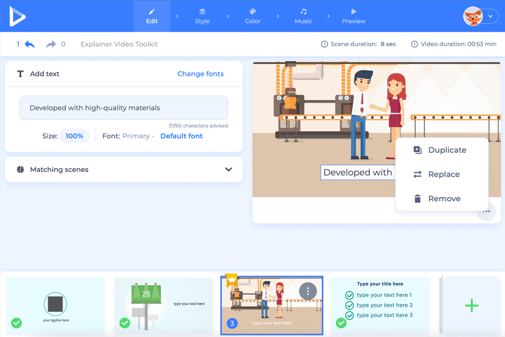Image resolution: width=505 pixels, height=337 pixels.
Task: Toggle the green checkmark on the tagline scene thumbnail
Action: pyautogui.click(x=16, y=324)
